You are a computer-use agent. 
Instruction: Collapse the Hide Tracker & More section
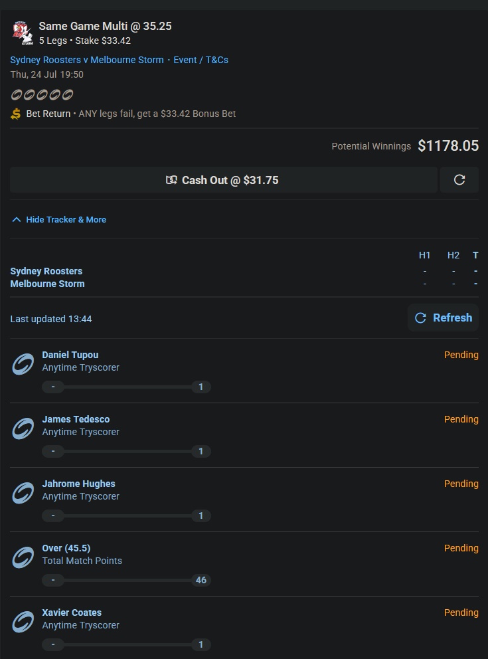click(x=59, y=219)
